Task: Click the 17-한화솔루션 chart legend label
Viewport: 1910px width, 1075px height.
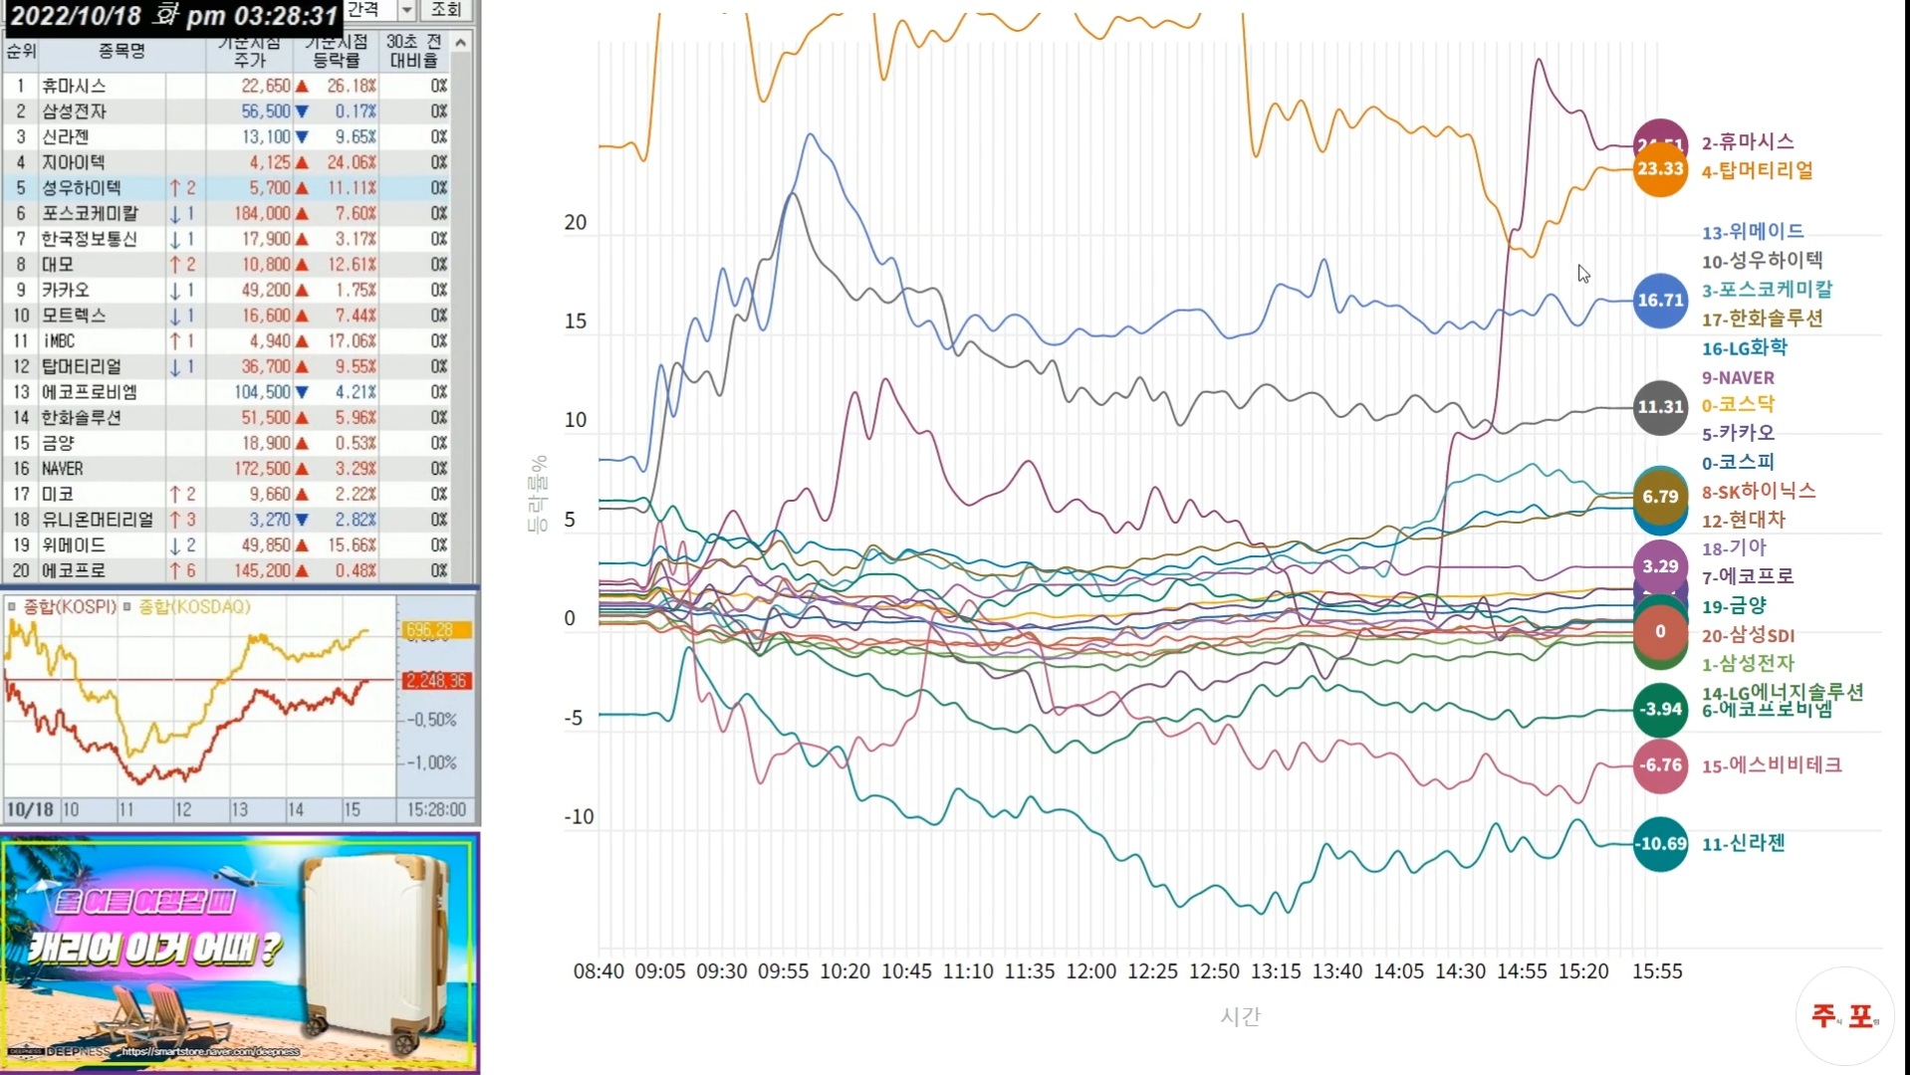Action: pos(1762,319)
